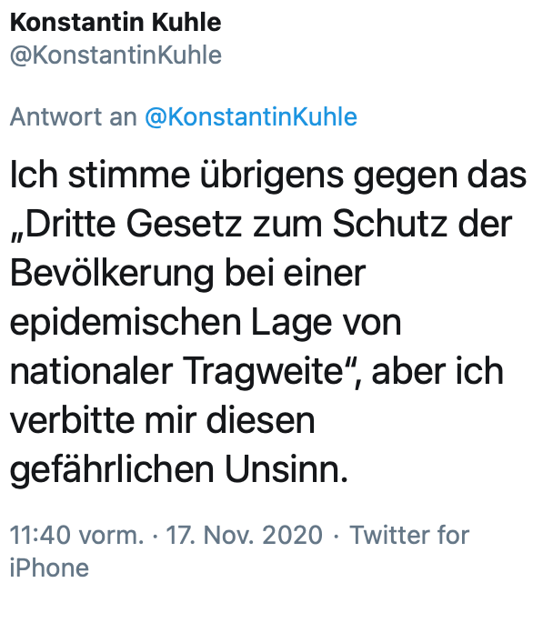This screenshot has width=553, height=633.
Task: Click the "Antwort an" label
Action: pyautogui.click(x=73, y=117)
